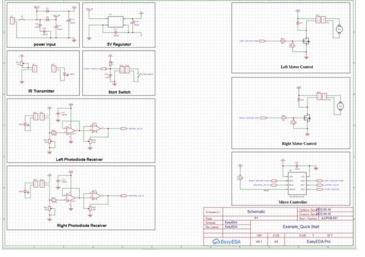Select the ground symbol in 5V Regulator block
365x257 pixels.
[89, 39]
